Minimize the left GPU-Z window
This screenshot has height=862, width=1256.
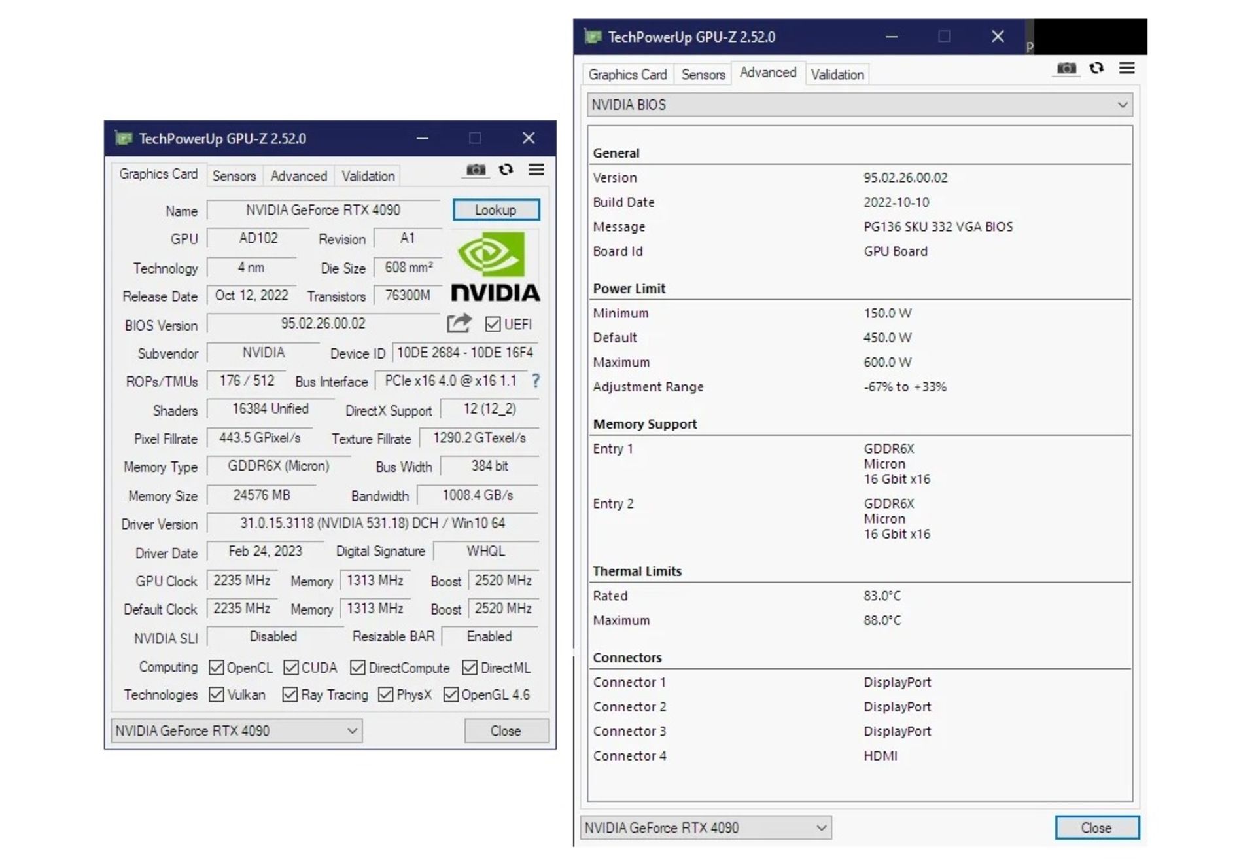click(x=423, y=138)
